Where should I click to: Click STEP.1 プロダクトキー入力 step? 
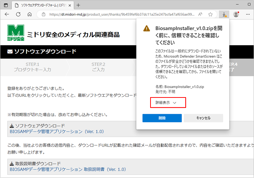(x=33, y=67)
